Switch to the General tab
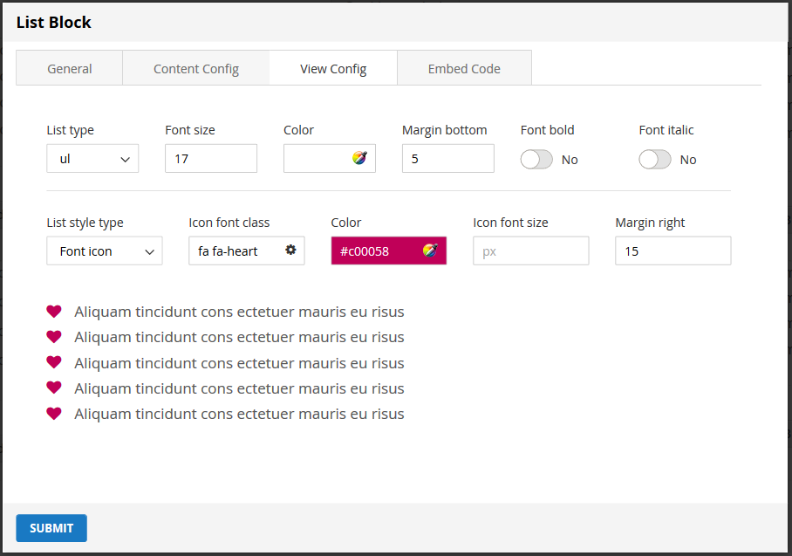792x556 pixels. tap(70, 69)
